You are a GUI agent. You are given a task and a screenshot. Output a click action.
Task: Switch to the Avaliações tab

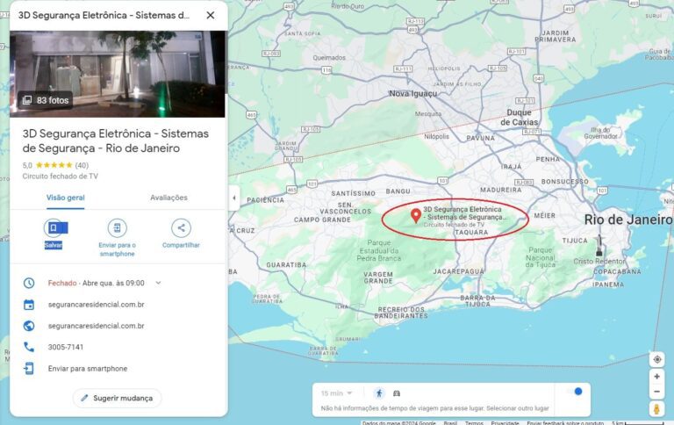(168, 198)
